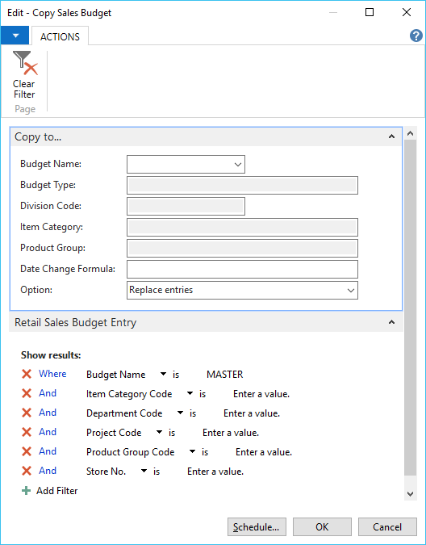Remove the Store No. filter row
This screenshot has height=545, width=426.
pos(27,471)
